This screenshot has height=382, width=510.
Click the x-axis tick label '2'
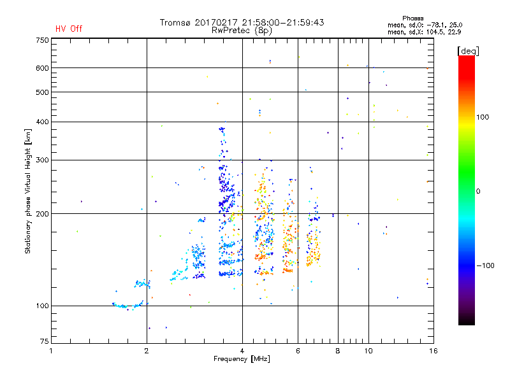click(x=147, y=351)
